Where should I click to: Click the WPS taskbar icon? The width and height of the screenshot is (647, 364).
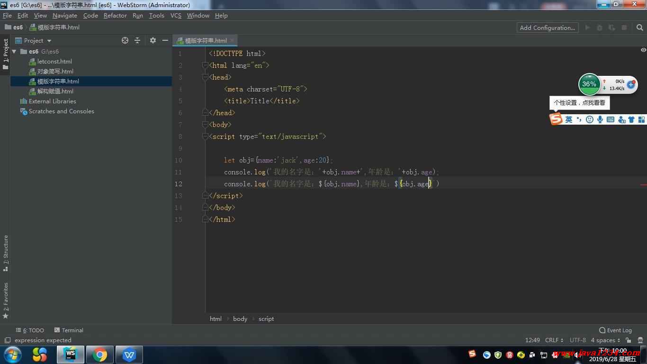click(x=129, y=355)
